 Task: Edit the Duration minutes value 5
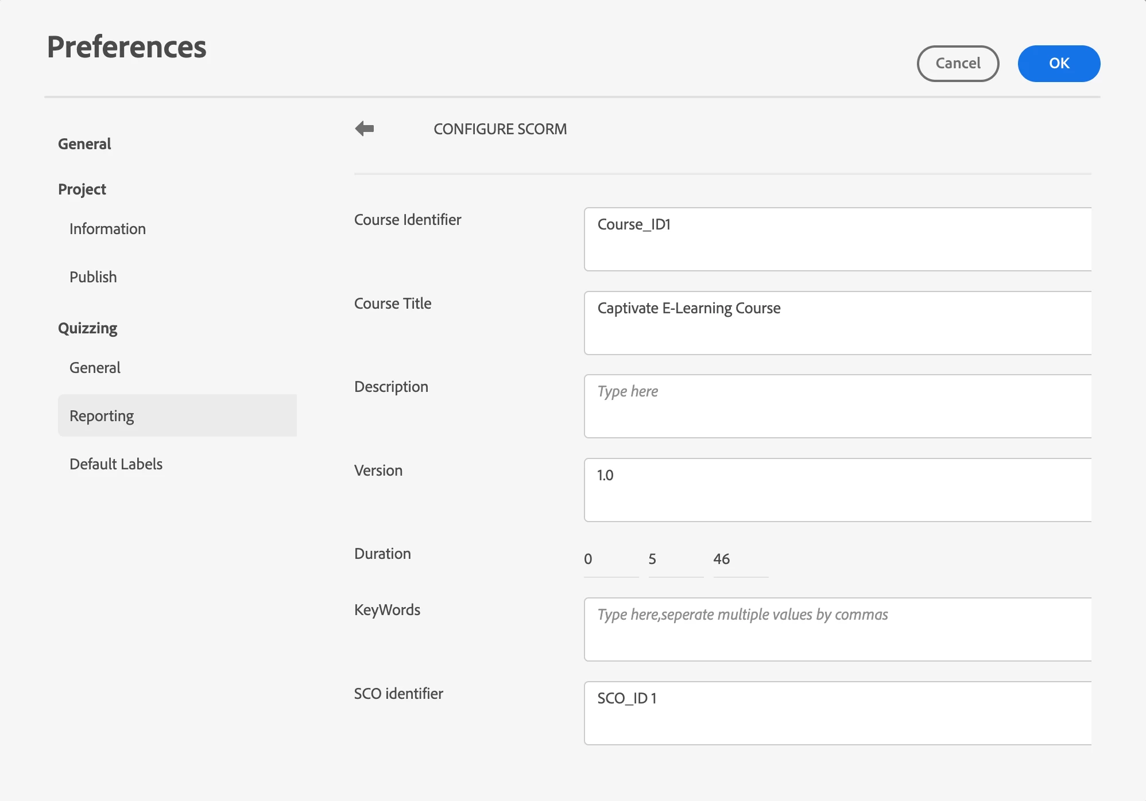tap(675, 559)
